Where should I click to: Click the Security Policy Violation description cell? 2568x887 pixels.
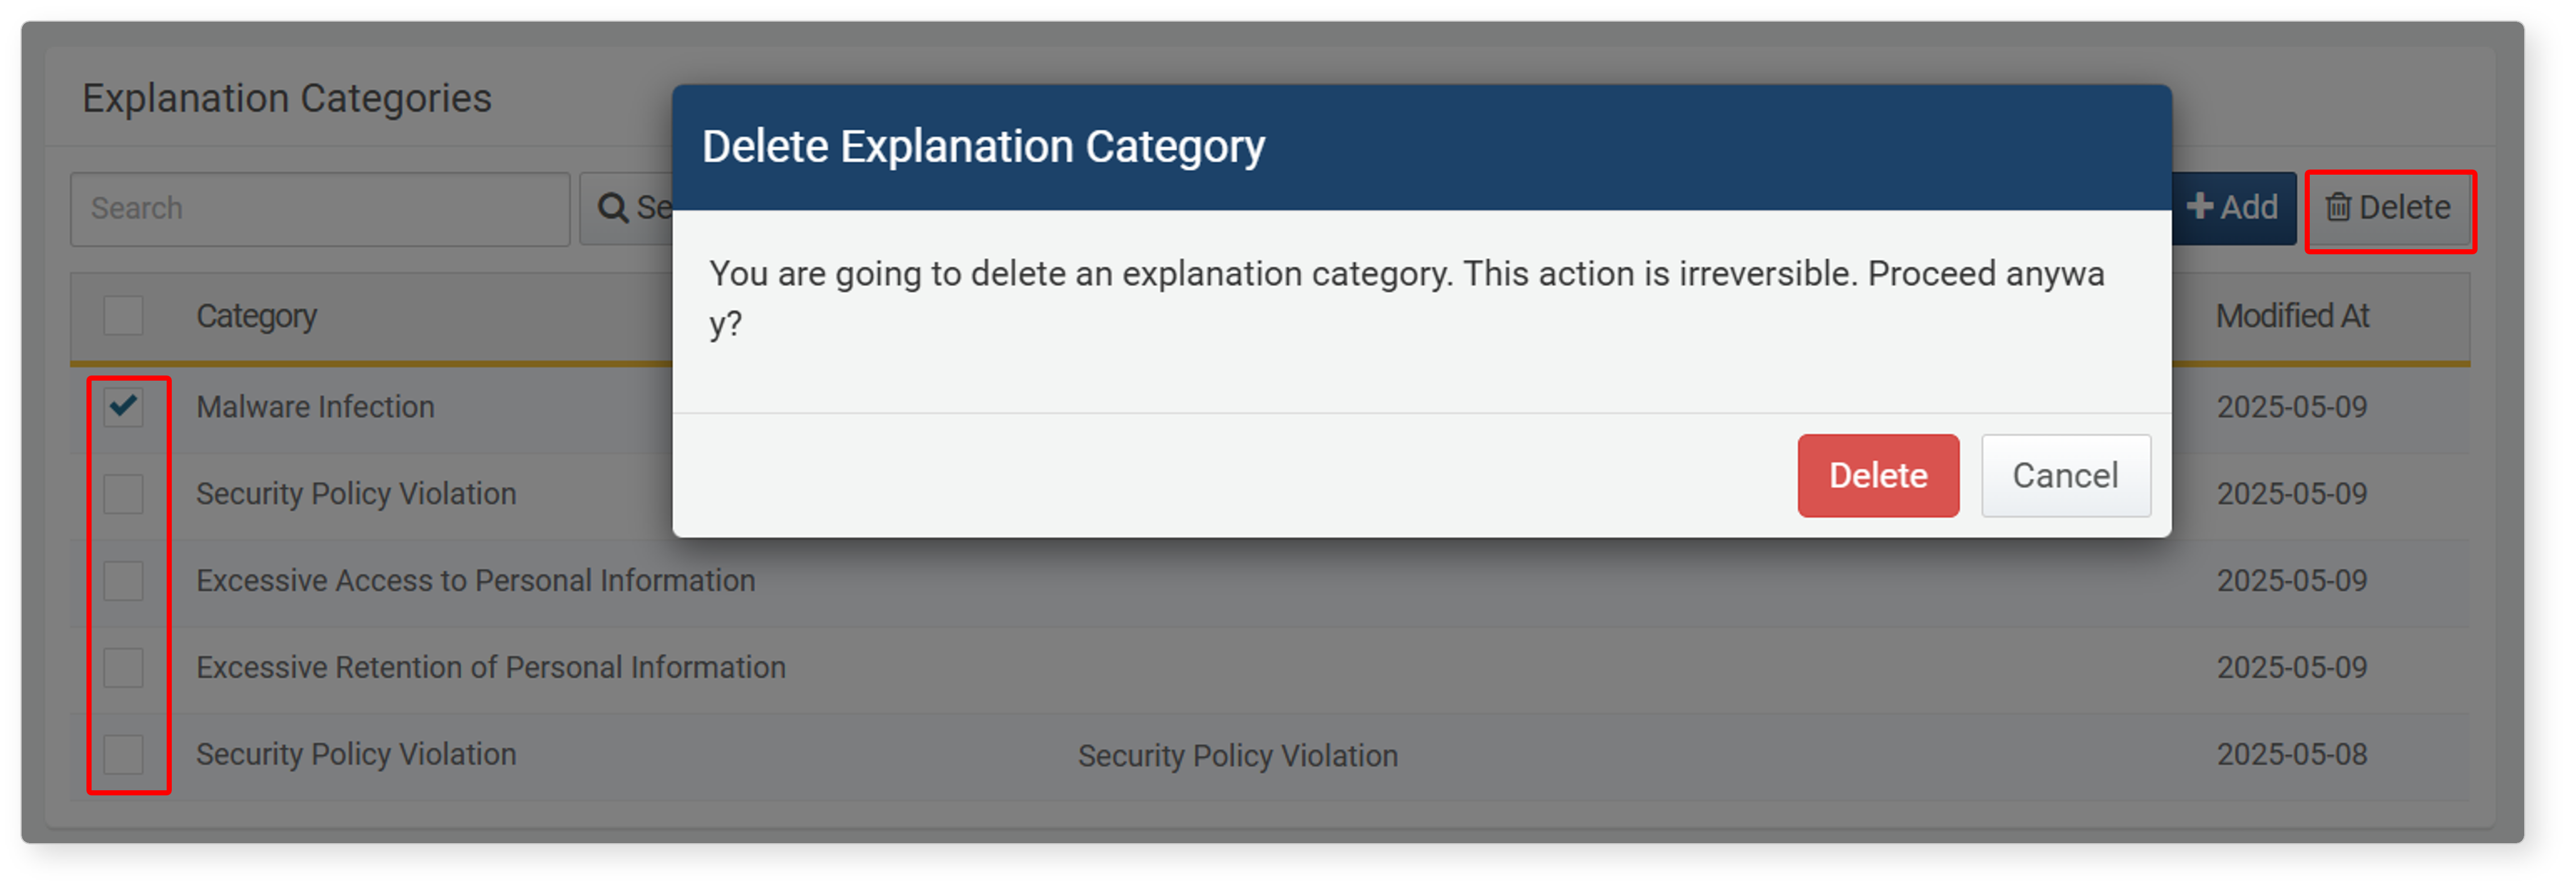pos(1237,756)
